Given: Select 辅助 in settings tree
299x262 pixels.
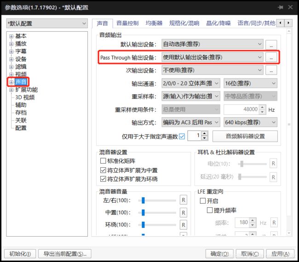Looking at the screenshot, I should 21,105.
